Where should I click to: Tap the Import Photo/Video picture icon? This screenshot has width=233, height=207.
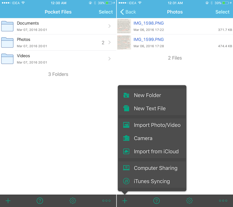126,125
